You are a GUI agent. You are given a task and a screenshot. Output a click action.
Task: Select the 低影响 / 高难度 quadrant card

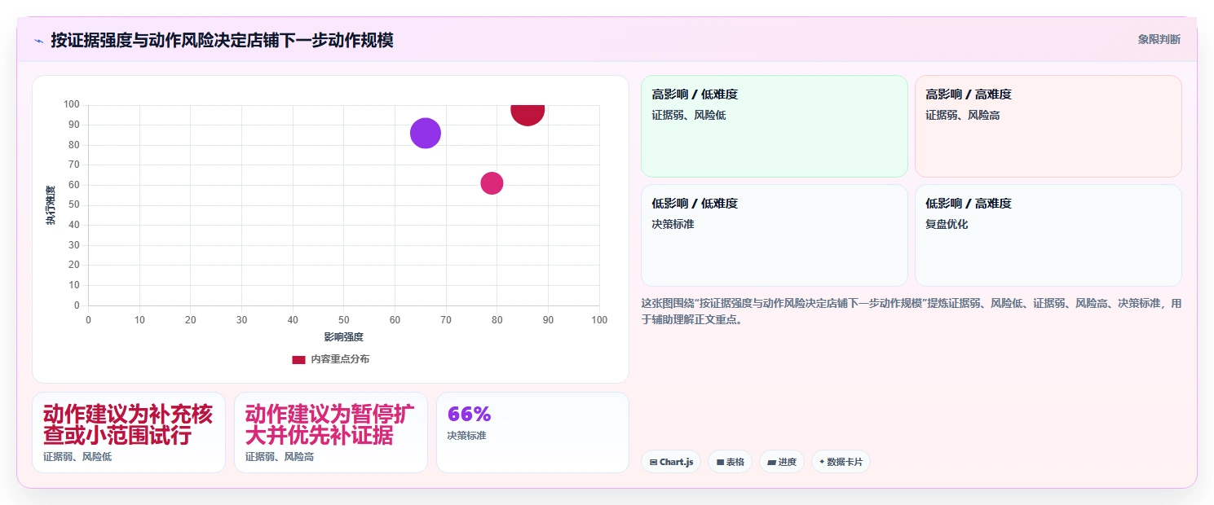point(1048,235)
